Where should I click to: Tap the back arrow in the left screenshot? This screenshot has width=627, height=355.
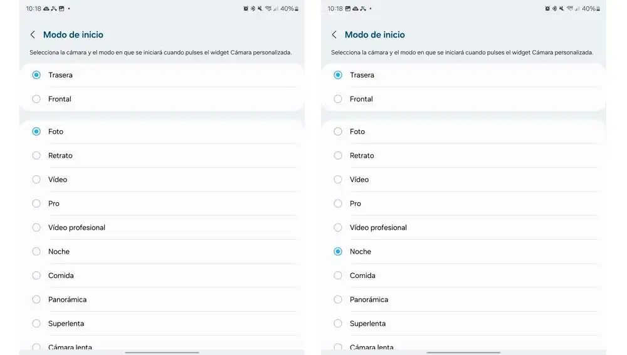tap(33, 34)
